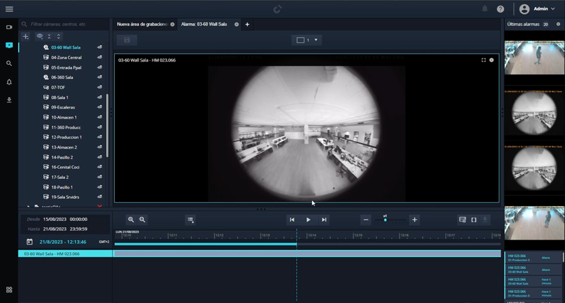
Task: Click the playback speed slider handle
Action: point(385,220)
